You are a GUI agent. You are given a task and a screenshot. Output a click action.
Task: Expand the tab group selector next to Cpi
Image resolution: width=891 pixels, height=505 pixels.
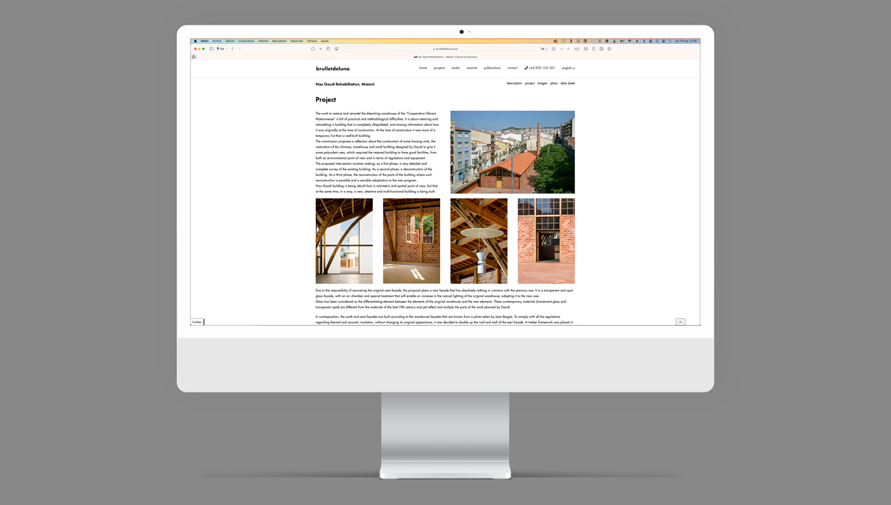pos(225,49)
